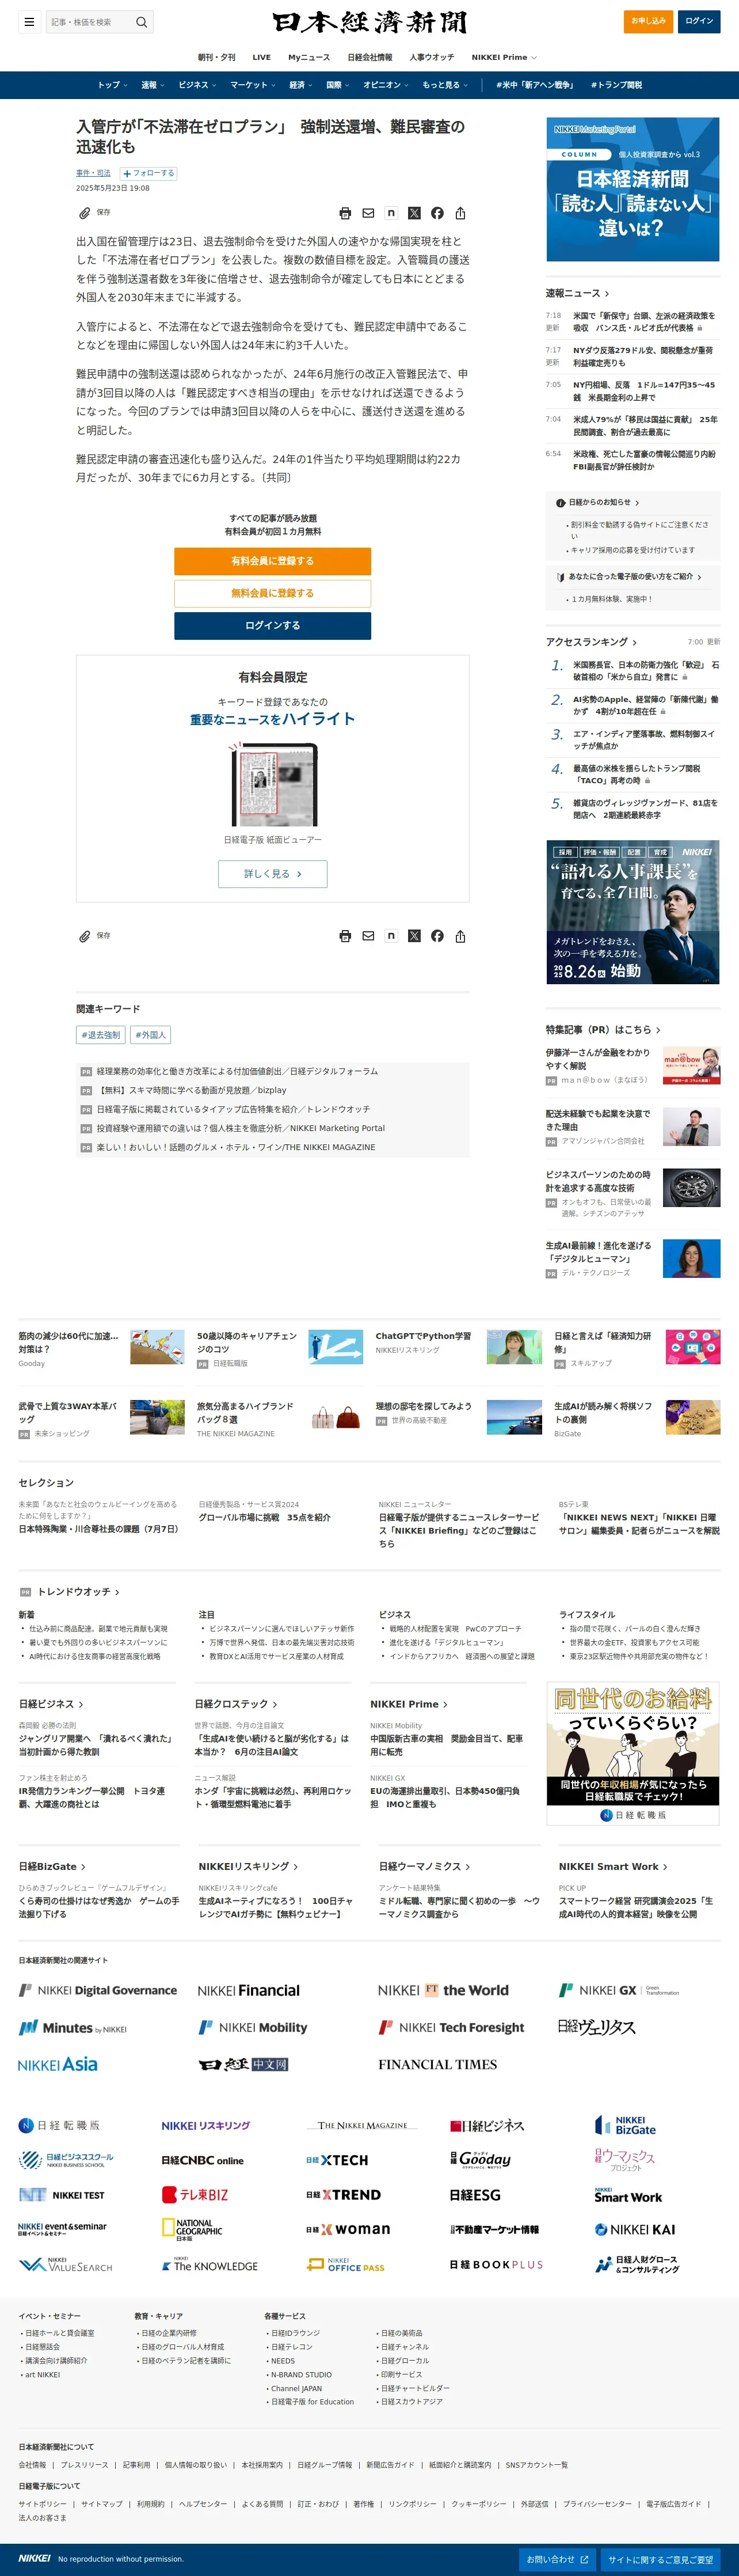Click the magnifier search icon
The image size is (739, 2576).
[x=142, y=21]
